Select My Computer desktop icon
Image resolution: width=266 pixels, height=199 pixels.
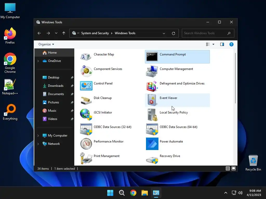(x=10, y=11)
